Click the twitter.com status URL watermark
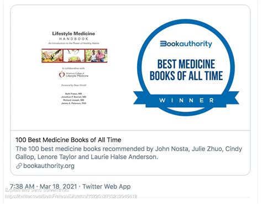Image resolution: width=262 pixels, height=204 pixels. pos(71,196)
